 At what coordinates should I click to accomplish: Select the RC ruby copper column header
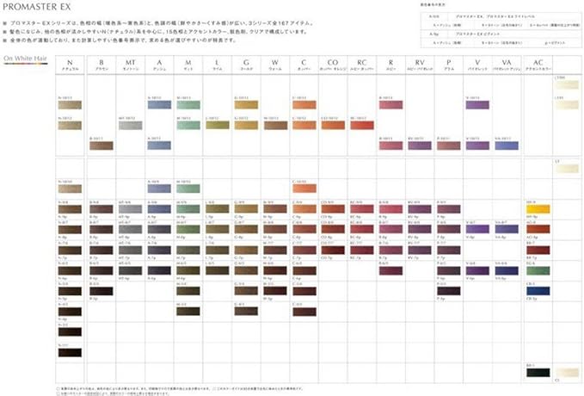[x=361, y=65]
